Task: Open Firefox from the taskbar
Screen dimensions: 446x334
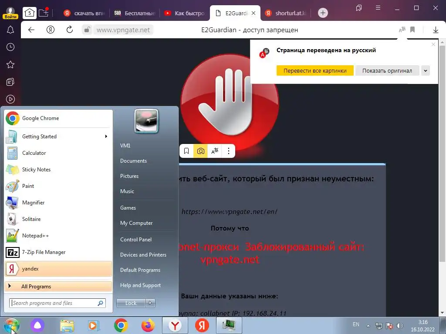Action: (148, 325)
